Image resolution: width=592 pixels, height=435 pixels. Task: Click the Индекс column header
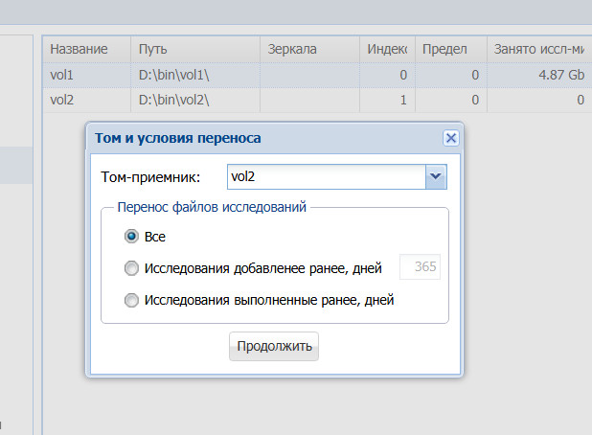(x=387, y=49)
